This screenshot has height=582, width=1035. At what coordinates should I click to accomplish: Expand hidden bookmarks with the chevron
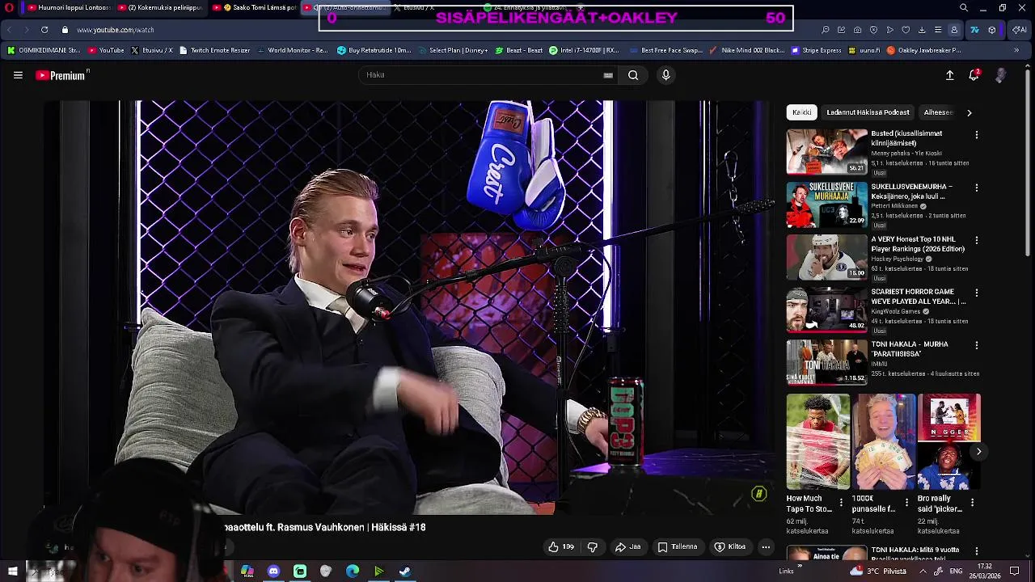pos(1016,50)
